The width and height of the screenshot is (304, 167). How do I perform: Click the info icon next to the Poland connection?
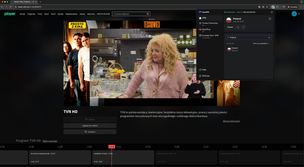(x=270, y=19)
